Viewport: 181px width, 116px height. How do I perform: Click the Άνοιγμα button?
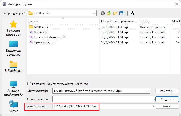coord(167,99)
